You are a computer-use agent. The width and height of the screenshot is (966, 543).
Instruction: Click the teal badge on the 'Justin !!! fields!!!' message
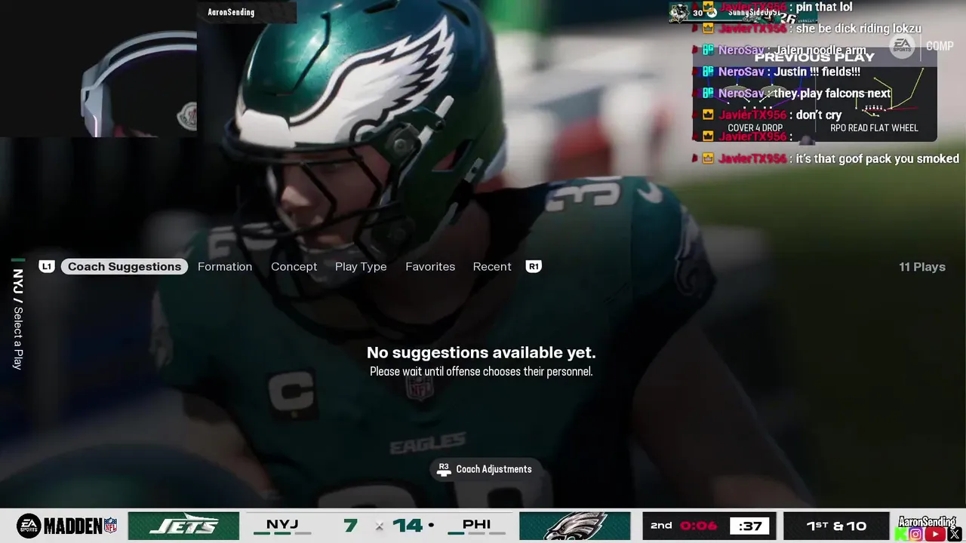click(x=708, y=72)
